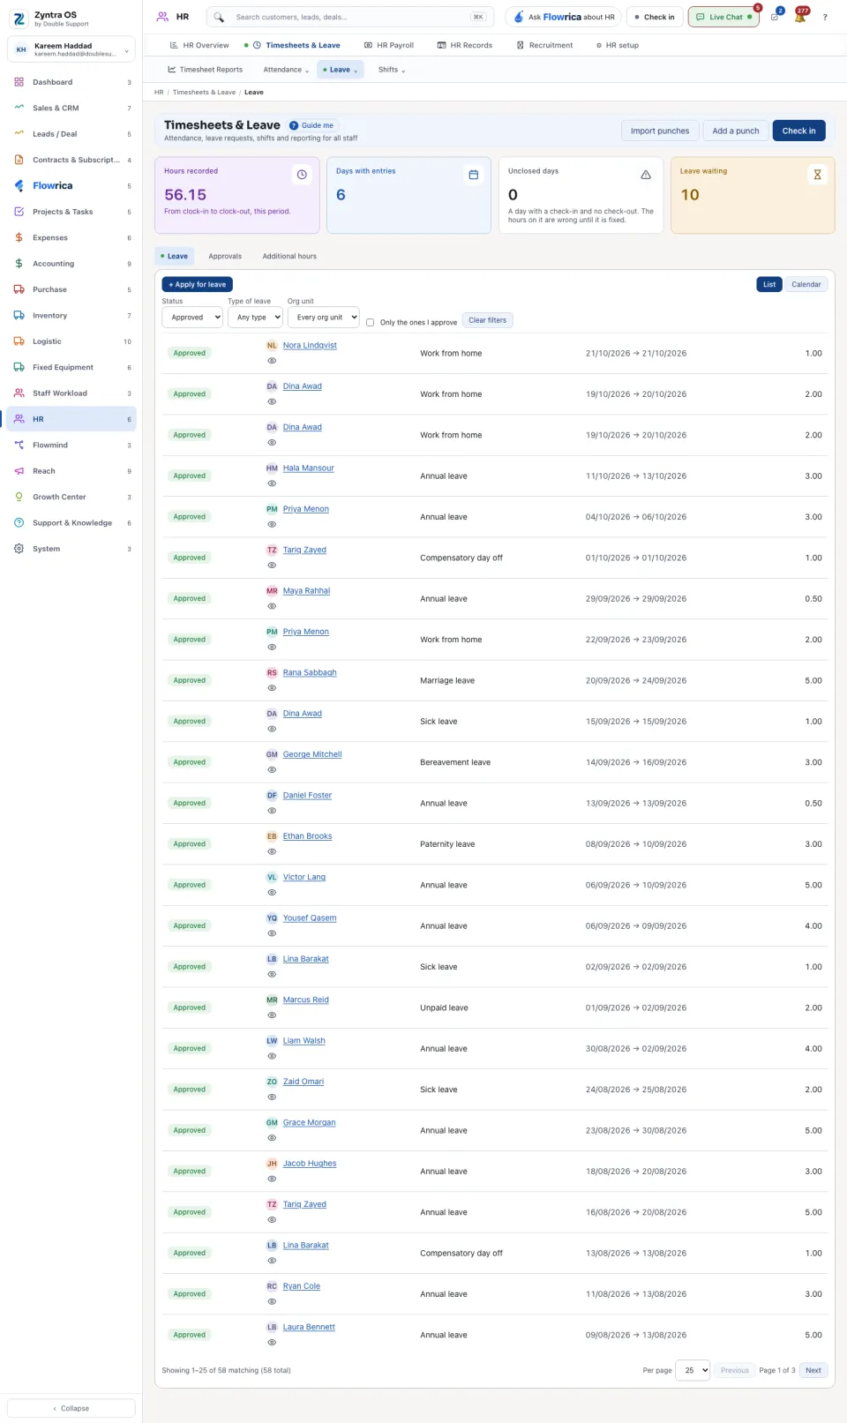Switch to Recruitment tab
Viewport: 847px width, 1423px height.
point(544,45)
